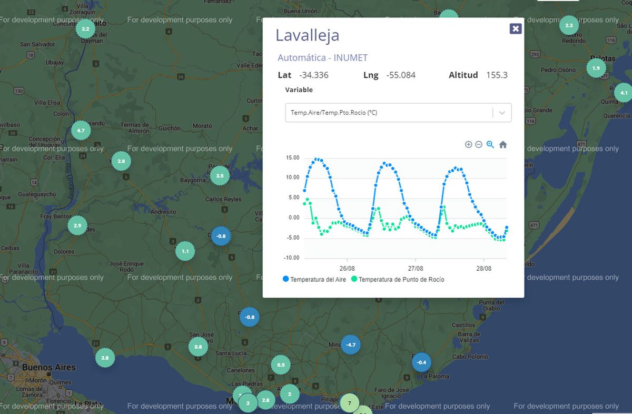Screen dimensions: 632x414
Task: Click the -0.4 marker near La Paloma
Action: 421,362
